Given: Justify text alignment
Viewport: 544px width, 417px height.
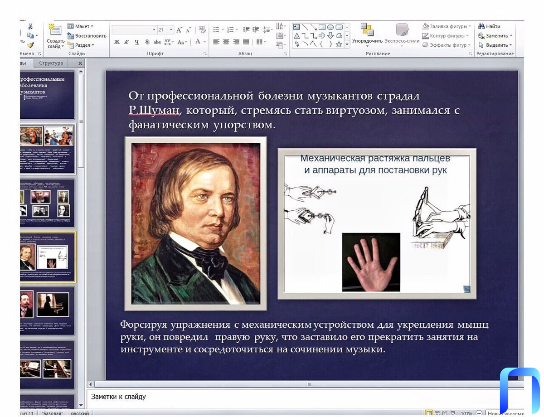Looking at the screenshot, I should pyautogui.click(x=246, y=42).
